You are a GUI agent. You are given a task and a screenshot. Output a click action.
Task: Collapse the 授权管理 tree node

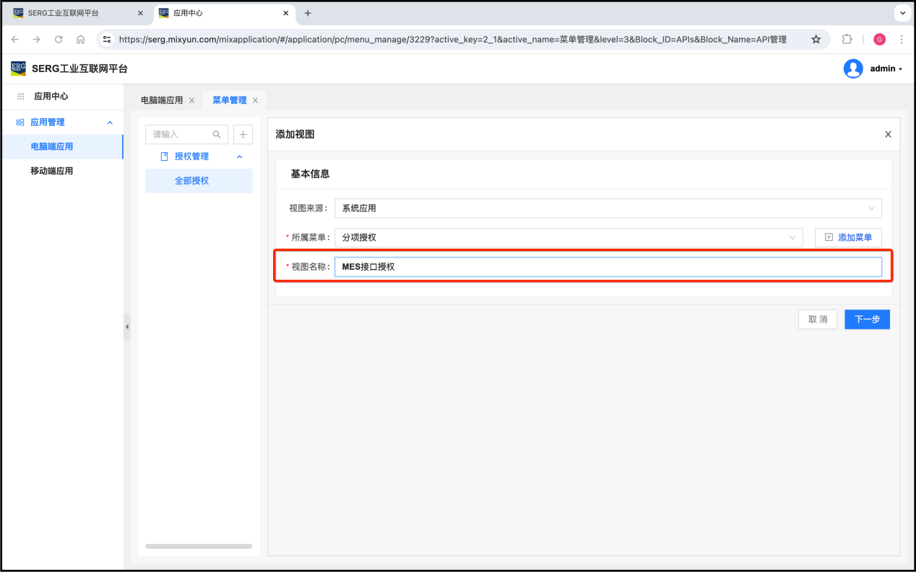point(240,157)
